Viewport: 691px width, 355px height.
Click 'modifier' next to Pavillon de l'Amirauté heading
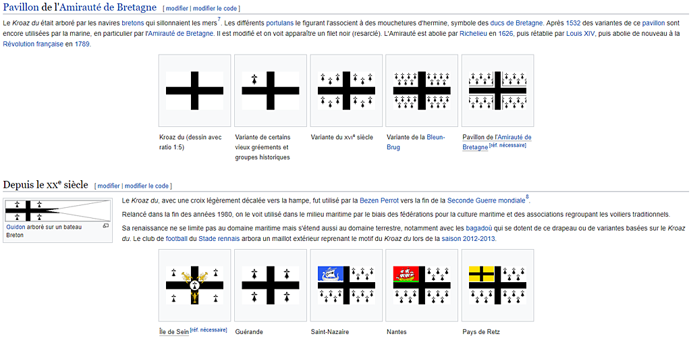pyautogui.click(x=177, y=8)
